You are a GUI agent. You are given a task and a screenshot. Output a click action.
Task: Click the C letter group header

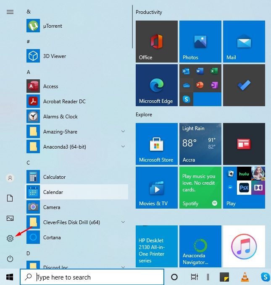click(x=28, y=163)
